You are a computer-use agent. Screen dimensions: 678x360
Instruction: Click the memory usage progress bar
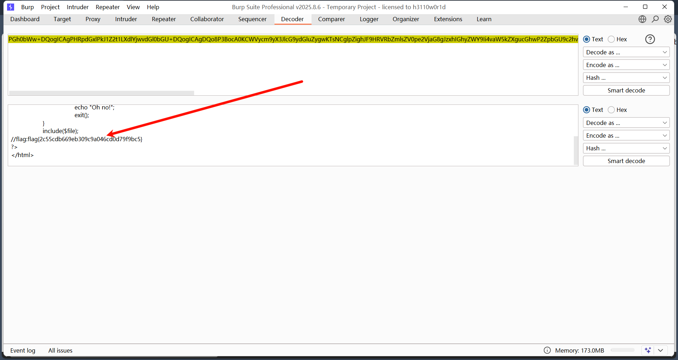623,350
